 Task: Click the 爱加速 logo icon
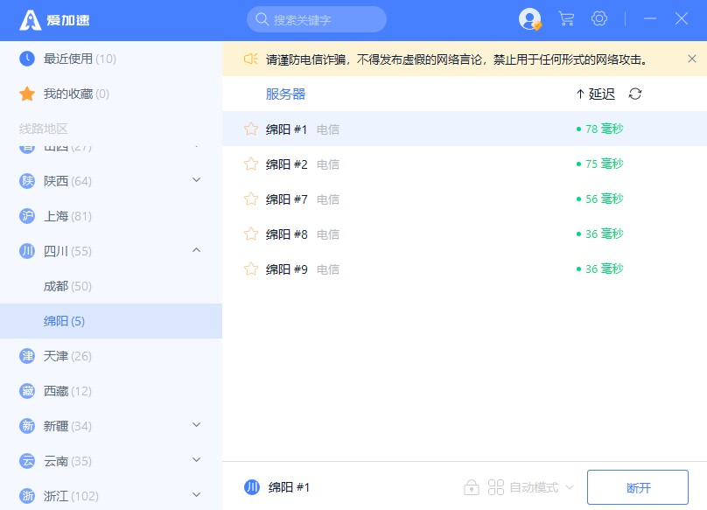[x=31, y=20]
